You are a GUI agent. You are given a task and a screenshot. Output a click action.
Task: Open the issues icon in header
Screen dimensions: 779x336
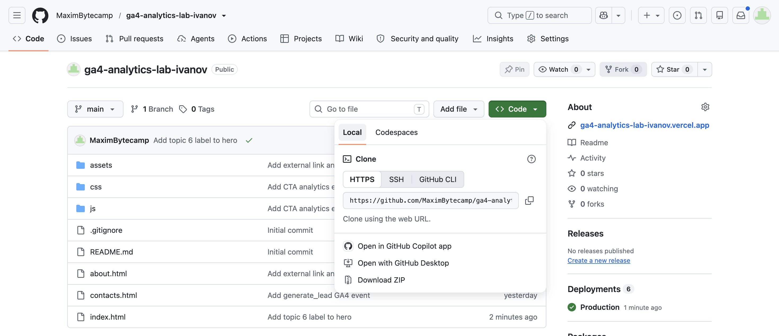pos(677,15)
